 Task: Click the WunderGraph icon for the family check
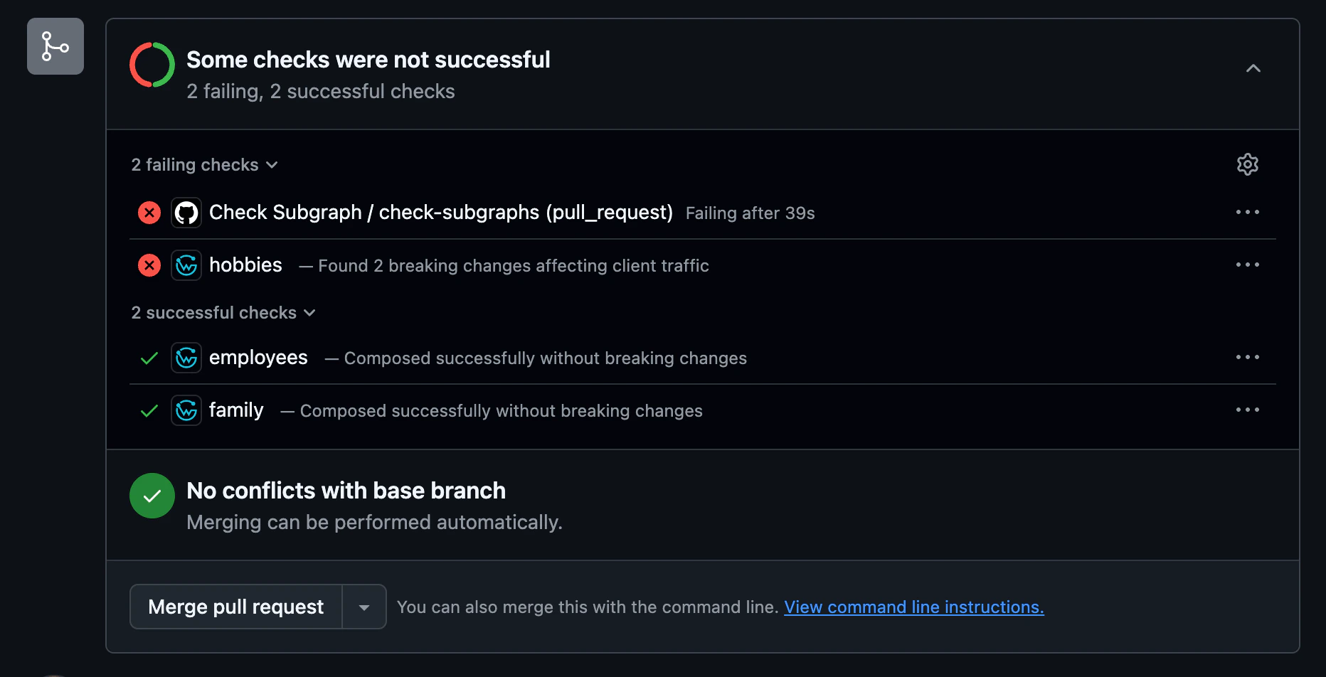186,410
